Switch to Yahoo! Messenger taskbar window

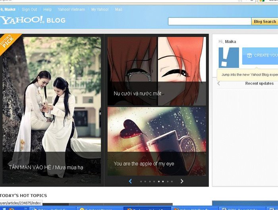point(100,209)
